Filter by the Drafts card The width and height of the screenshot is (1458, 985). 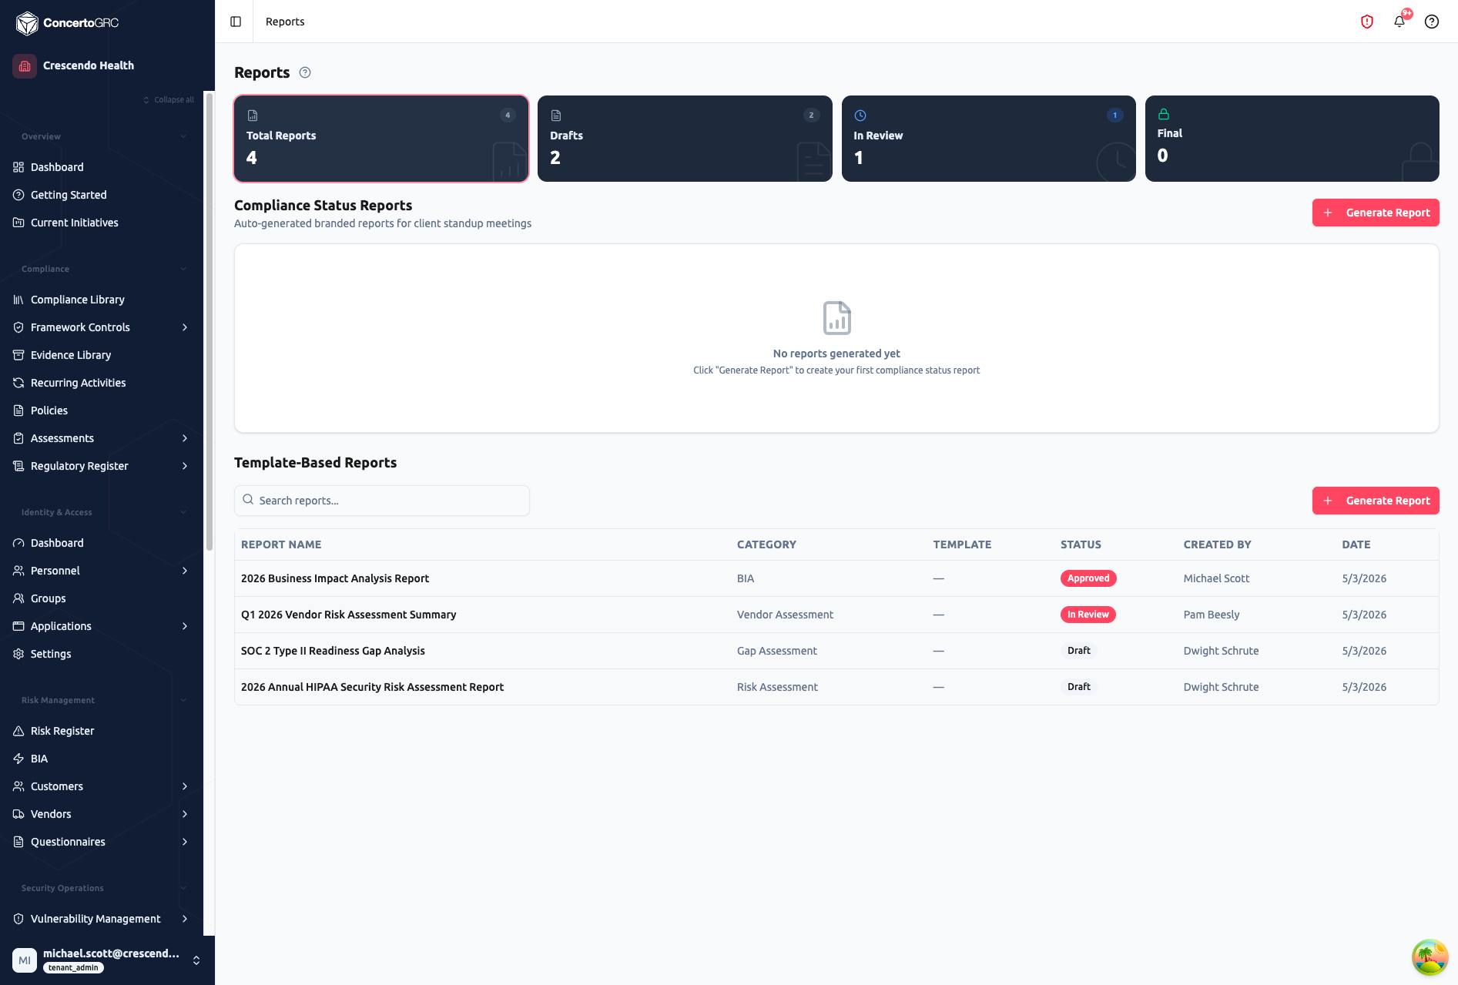pyautogui.click(x=685, y=139)
